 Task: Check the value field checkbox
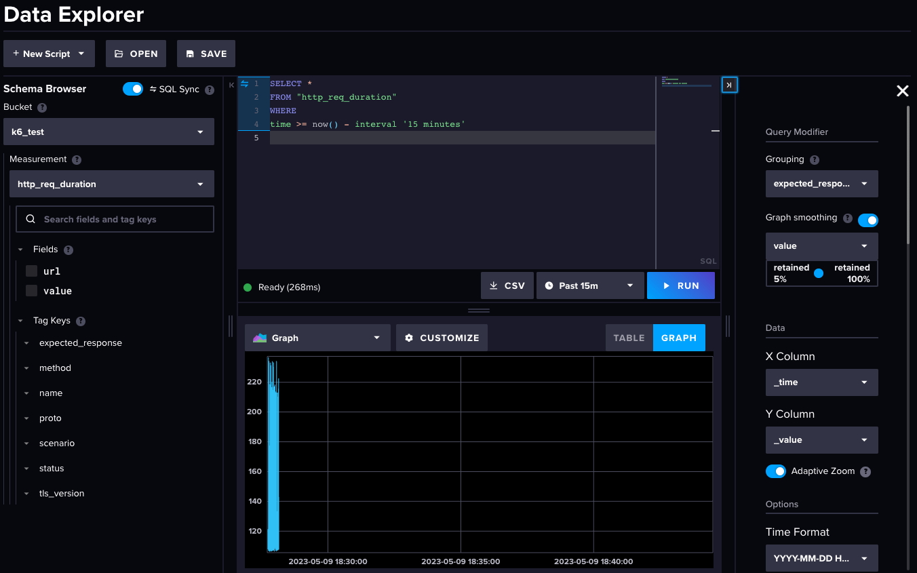click(x=31, y=290)
